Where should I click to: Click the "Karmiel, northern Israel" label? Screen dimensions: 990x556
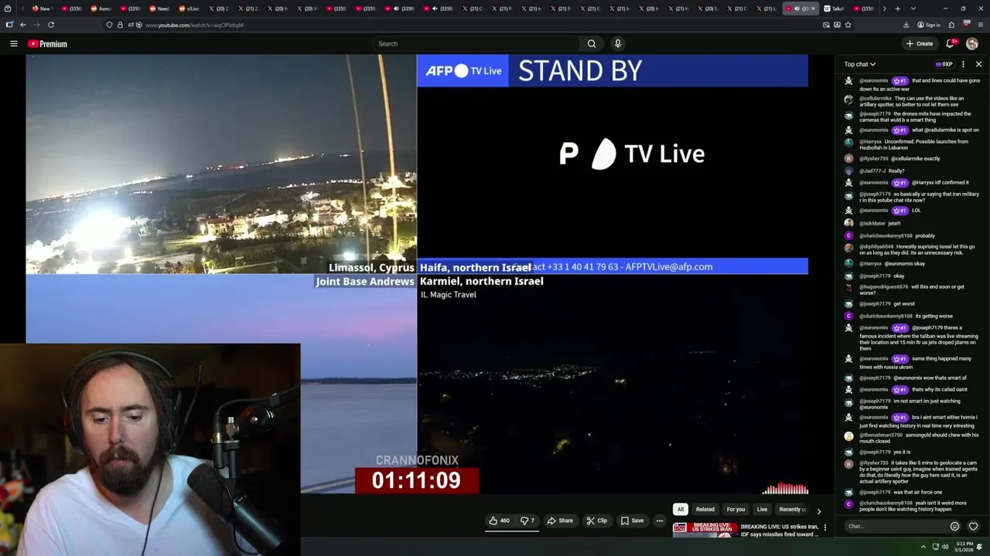(x=482, y=281)
